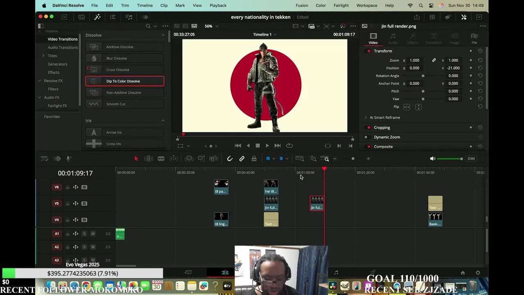524x295 pixels.
Task: Click the Replace Clip tool
Action: point(213,159)
